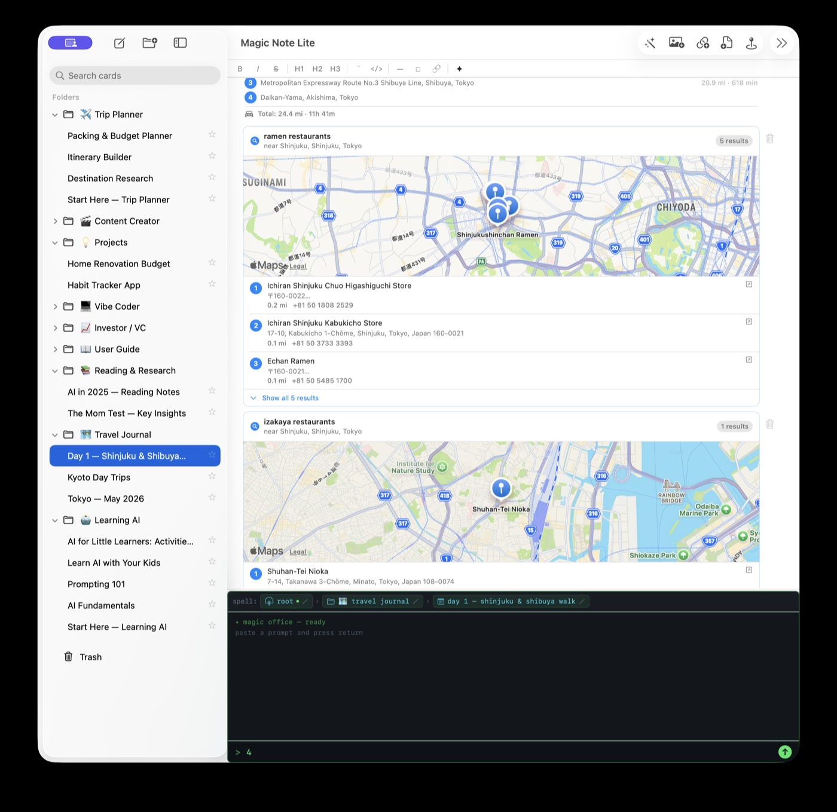Open the Legal link on ramen map
This screenshot has height=812, width=837.
(x=298, y=266)
